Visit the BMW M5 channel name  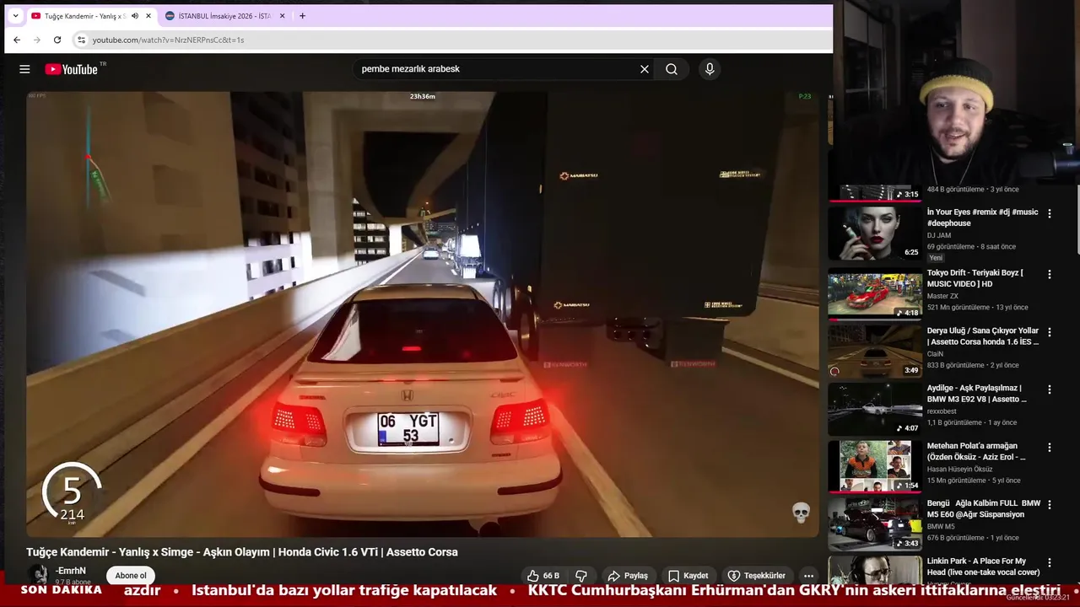[x=941, y=526]
